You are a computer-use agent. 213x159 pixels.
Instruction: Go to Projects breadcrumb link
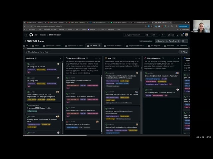coord(43,35)
